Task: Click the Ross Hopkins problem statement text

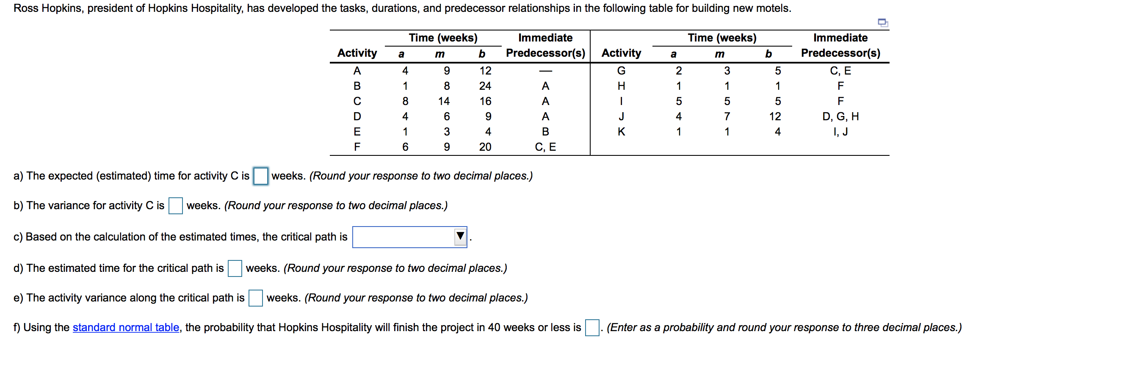Action: click(x=402, y=8)
